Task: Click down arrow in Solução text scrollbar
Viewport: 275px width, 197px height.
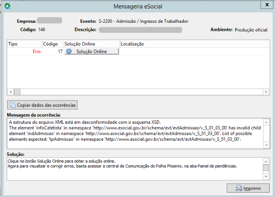Action: 266,176
